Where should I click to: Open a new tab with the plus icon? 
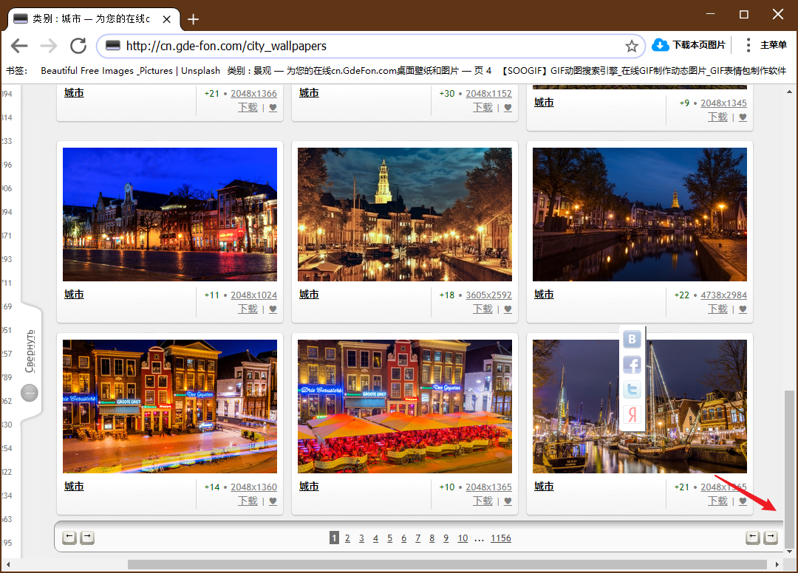coord(193,19)
